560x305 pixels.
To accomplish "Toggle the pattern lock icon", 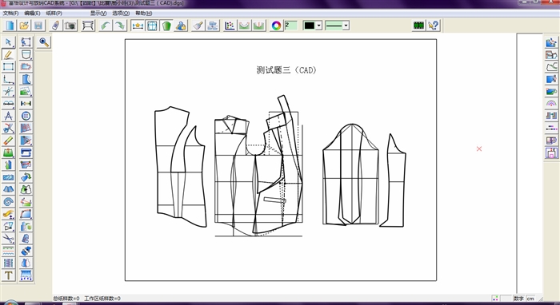I will (181, 26).
